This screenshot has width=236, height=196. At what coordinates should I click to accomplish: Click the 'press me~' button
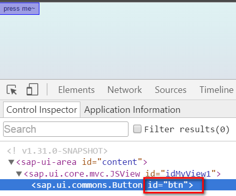19,9
